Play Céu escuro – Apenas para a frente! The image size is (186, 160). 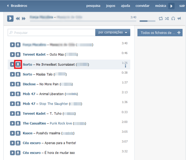pos(12,143)
